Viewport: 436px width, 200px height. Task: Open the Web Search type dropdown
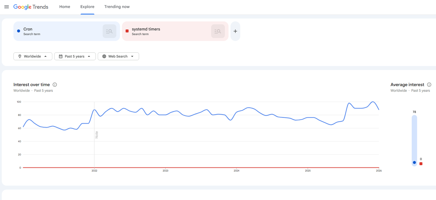coord(118,56)
